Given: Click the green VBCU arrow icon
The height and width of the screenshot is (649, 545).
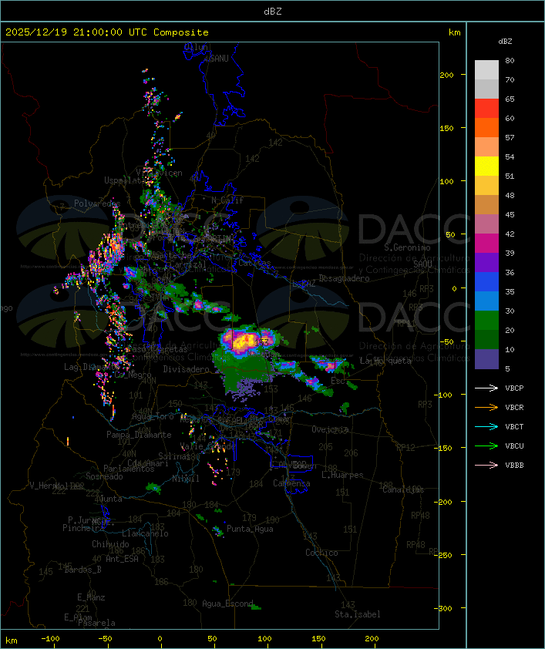Looking at the screenshot, I should [486, 446].
